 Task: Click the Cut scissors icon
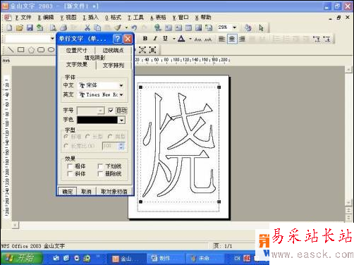[87, 27]
